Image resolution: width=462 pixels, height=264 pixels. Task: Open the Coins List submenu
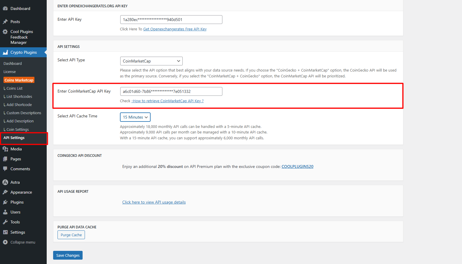[x=14, y=88]
